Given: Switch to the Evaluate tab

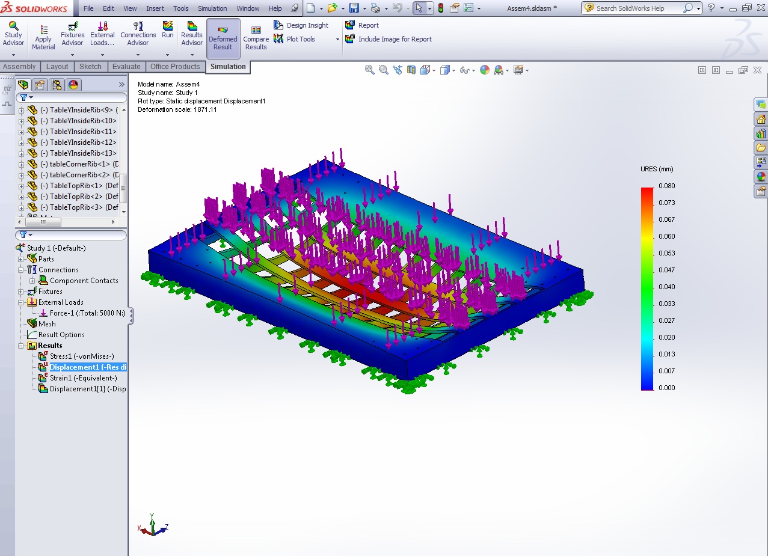Looking at the screenshot, I should pyautogui.click(x=126, y=67).
